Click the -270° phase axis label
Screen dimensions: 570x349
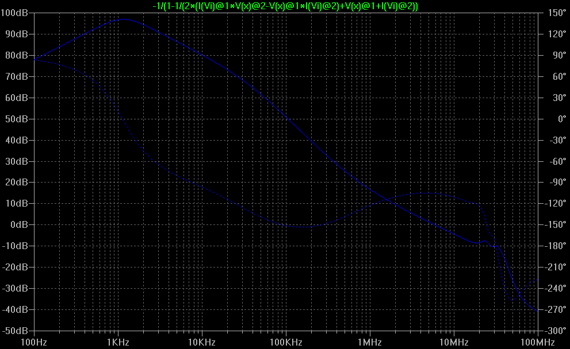[556, 310]
